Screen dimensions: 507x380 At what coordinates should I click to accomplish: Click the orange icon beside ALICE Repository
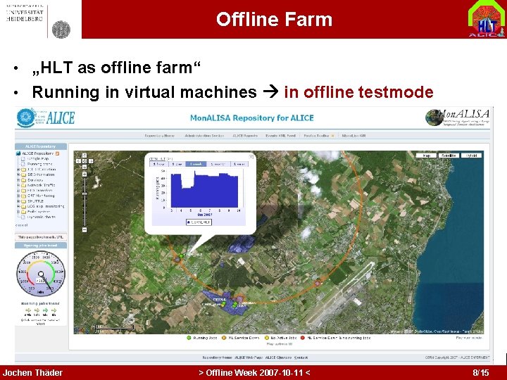click(x=57, y=153)
